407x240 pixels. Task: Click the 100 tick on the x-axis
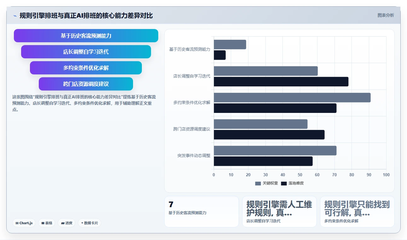(386, 175)
